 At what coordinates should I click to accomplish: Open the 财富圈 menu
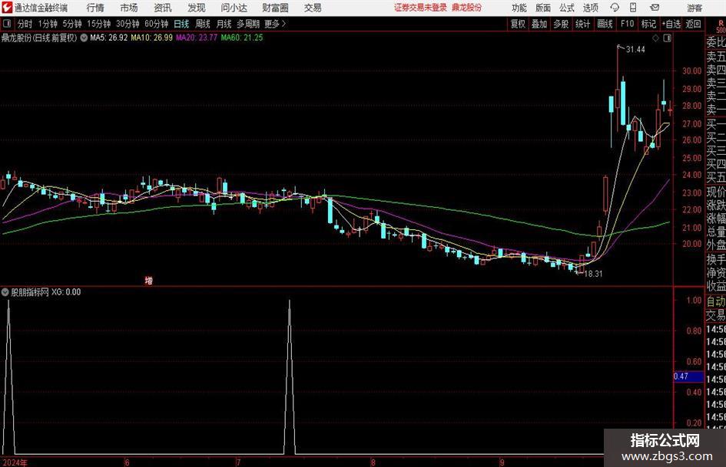275,8
